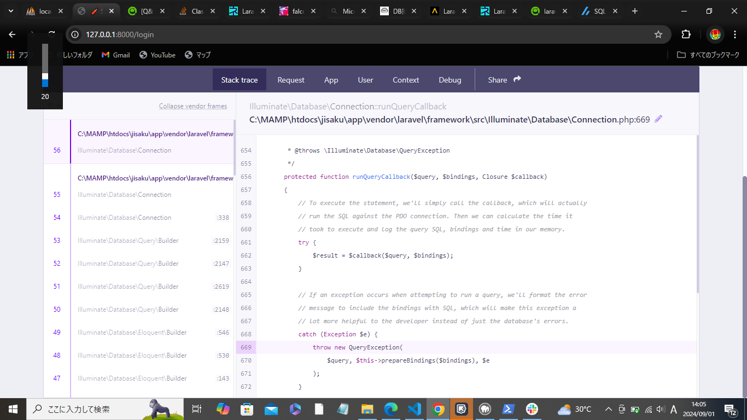Open the Chrome profile avatar
The image size is (747, 420).
(x=715, y=34)
